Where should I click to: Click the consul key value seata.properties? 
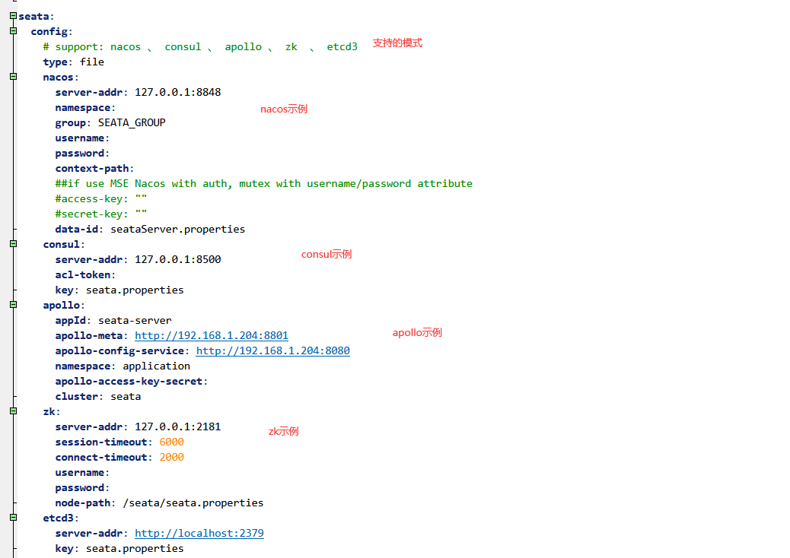tap(135, 290)
